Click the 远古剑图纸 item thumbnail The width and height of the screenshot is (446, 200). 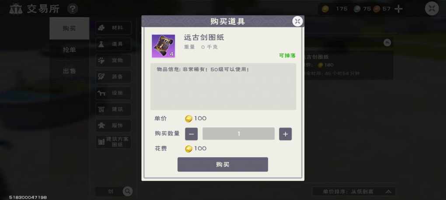tap(163, 46)
